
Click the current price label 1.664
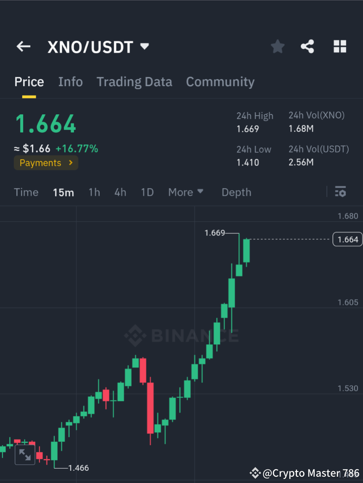tap(347, 239)
